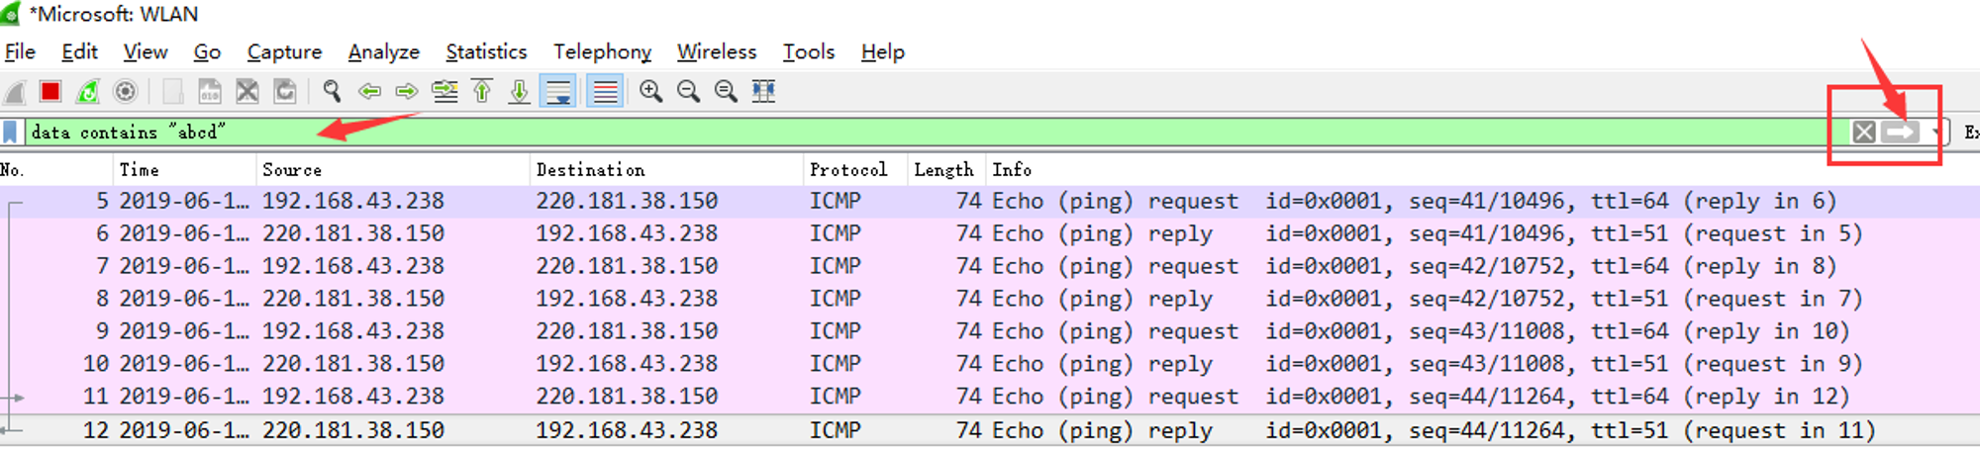Viewport: 1980px width, 451px height.
Task: Open display filter bookmark menu
Action: 10,132
